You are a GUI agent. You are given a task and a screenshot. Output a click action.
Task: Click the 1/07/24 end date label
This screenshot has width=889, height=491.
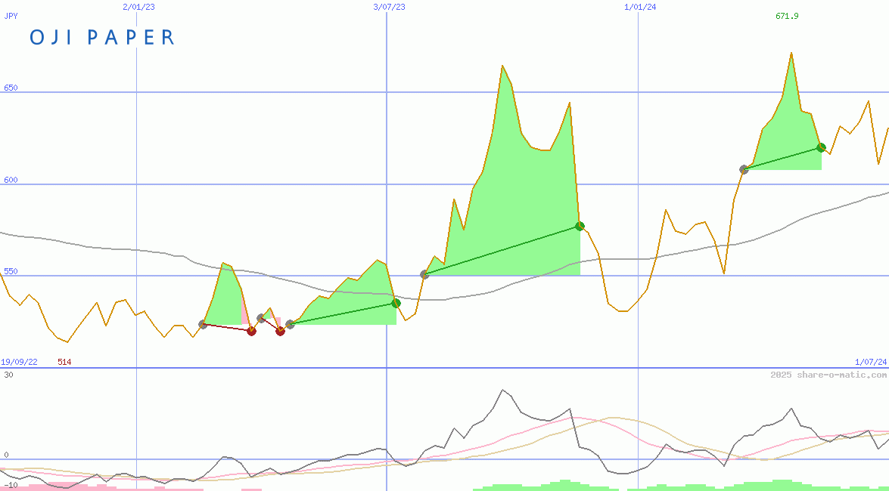871,362
